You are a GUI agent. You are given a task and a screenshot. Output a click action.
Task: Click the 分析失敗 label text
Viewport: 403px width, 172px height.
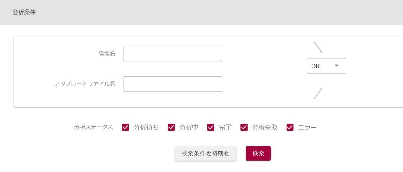pos(265,127)
